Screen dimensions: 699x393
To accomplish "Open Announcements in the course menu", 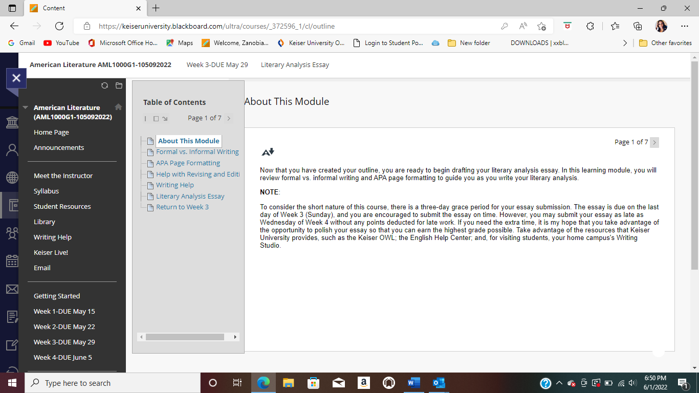I will 59,147.
